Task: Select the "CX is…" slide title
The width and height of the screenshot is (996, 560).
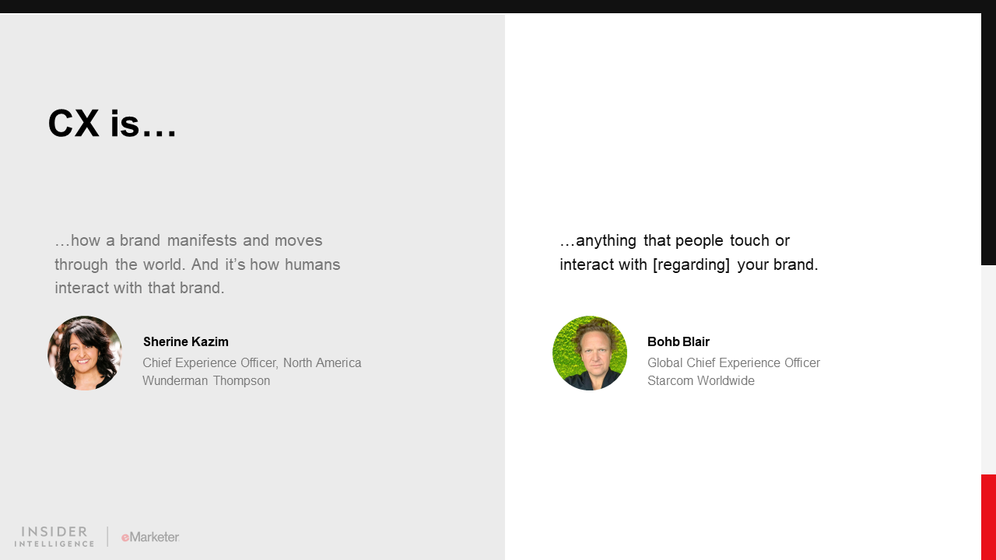Action: (x=113, y=124)
